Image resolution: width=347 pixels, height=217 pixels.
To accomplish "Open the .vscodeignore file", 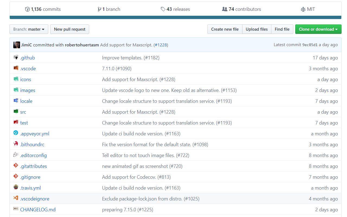I will coord(35,199).
